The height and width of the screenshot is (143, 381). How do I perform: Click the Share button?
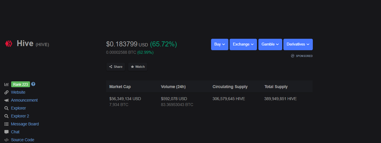tap(116, 67)
